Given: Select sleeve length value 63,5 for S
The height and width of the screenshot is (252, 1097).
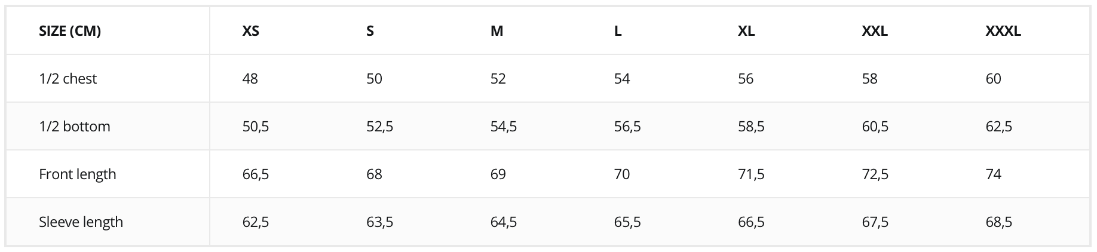Looking at the screenshot, I should pyautogui.click(x=380, y=222).
